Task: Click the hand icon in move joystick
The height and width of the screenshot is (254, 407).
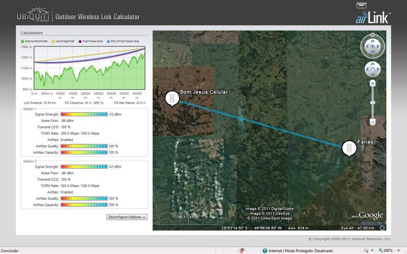Action: 372,70
